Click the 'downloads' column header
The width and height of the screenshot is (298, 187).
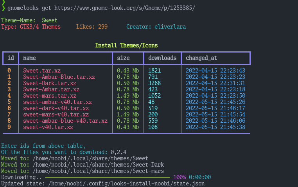(x=162, y=58)
